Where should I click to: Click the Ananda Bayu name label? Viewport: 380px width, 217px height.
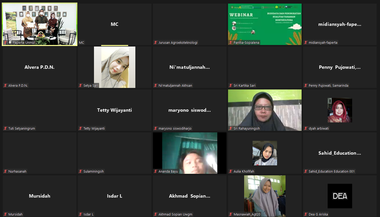click(x=168, y=171)
